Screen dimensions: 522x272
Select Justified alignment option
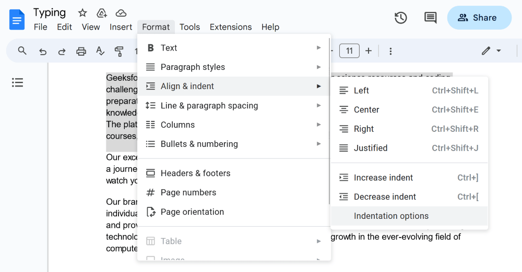click(x=371, y=148)
